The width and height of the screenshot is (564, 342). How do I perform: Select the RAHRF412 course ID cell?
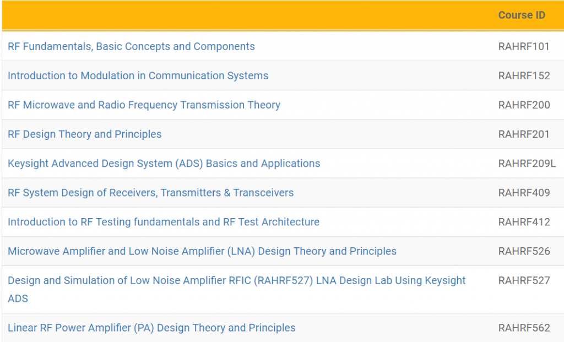coord(524,222)
